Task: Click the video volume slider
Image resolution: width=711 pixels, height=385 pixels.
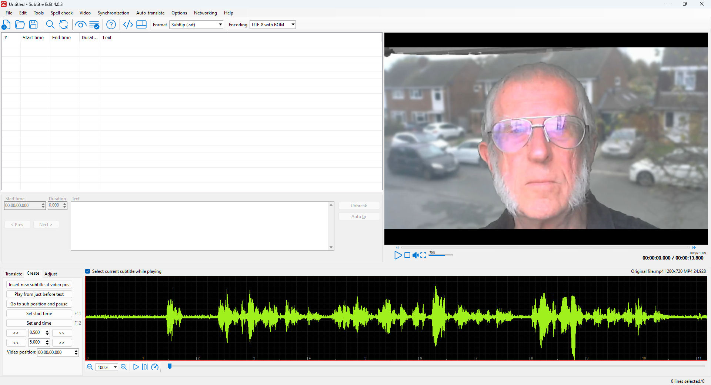Action: click(441, 255)
